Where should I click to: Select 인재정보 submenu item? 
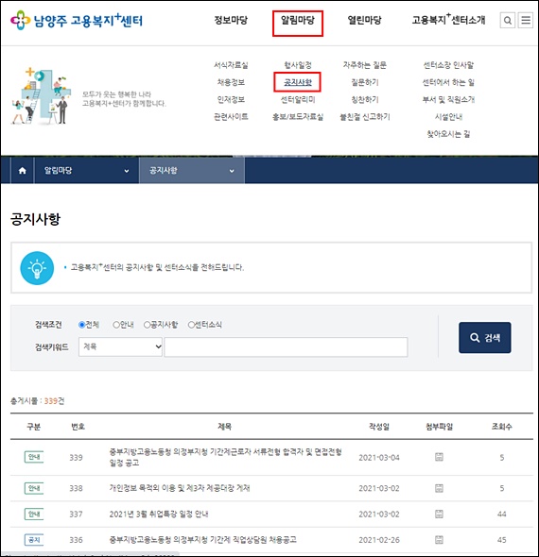(x=231, y=99)
